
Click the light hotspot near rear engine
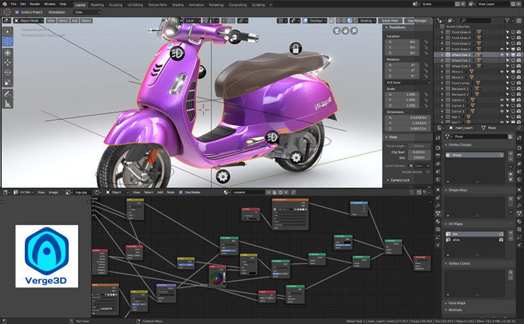273,137
